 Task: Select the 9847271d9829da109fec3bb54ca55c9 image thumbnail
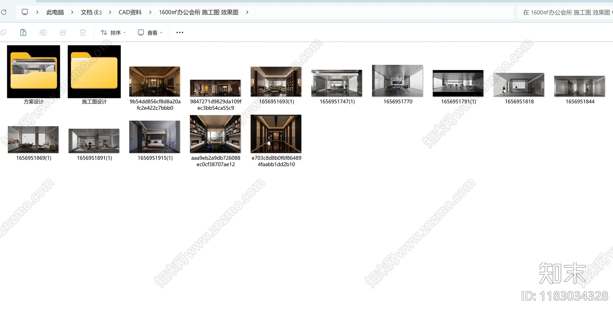[215, 88]
